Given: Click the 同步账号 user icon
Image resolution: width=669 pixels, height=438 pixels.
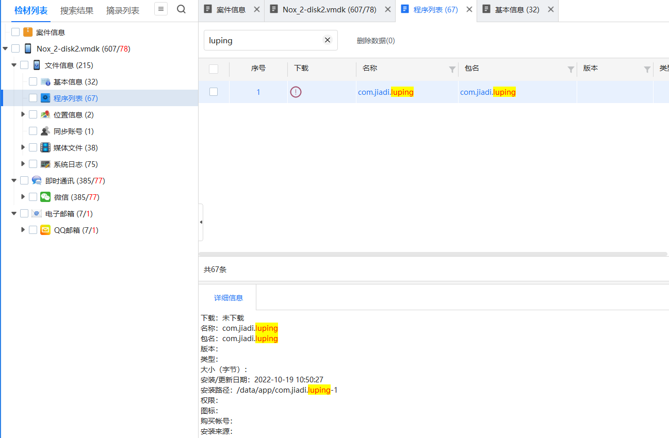Looking at the screenshot, I should (x=45, y=131).
